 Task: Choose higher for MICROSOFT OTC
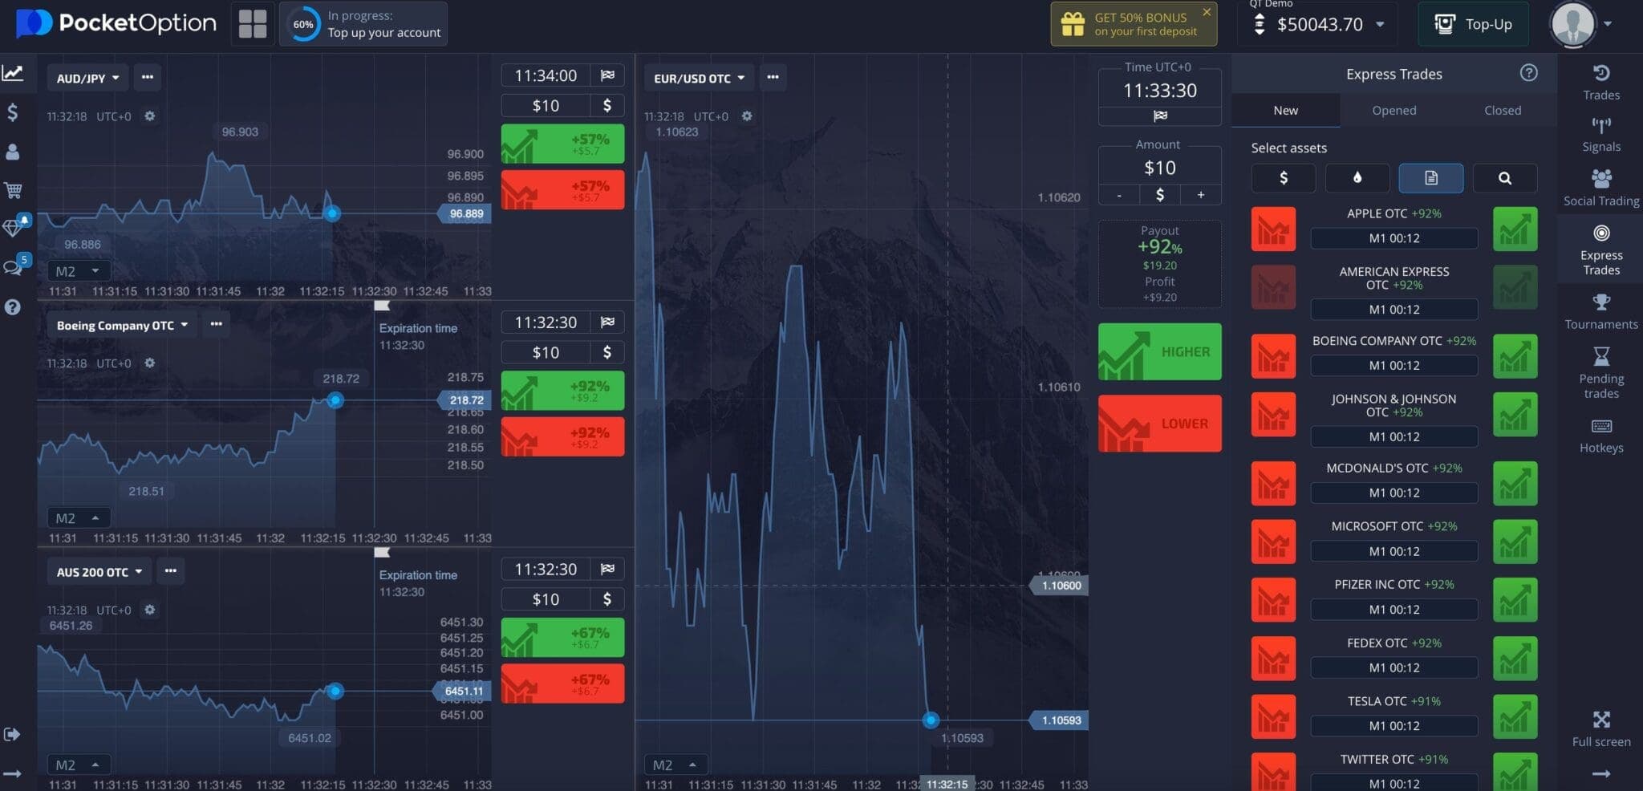click(x=1515, y=542)
